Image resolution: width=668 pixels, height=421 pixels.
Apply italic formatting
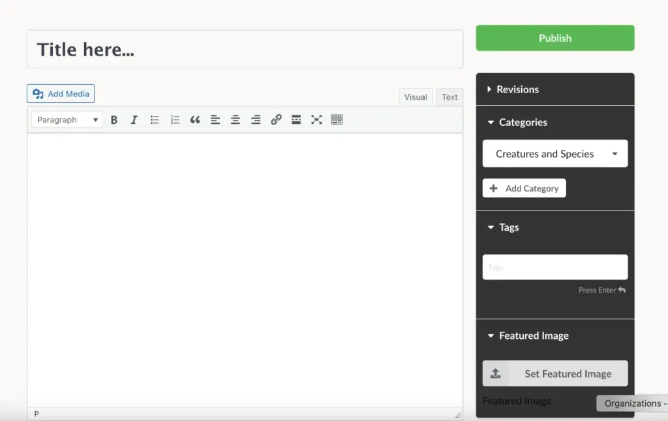point(134,120)
